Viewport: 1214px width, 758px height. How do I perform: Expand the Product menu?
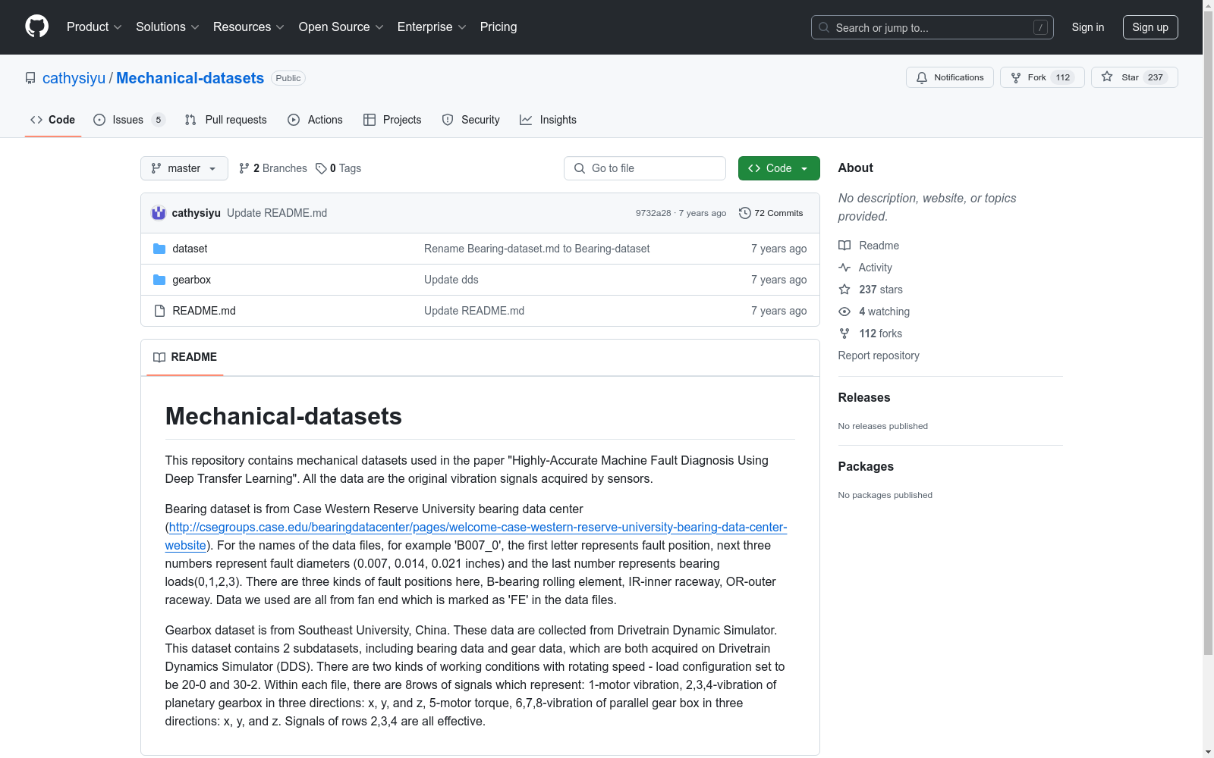click(x=94, y=27)
